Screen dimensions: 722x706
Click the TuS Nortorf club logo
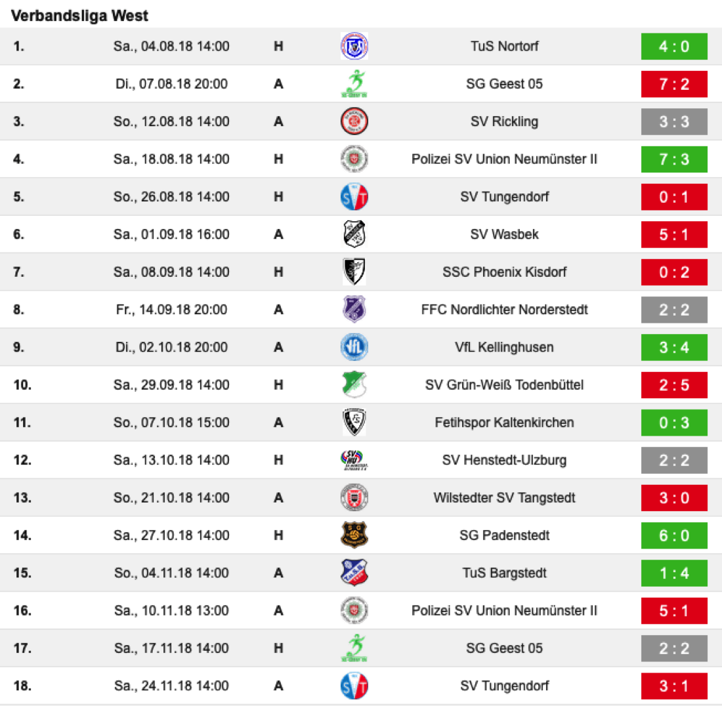(354, 47)
